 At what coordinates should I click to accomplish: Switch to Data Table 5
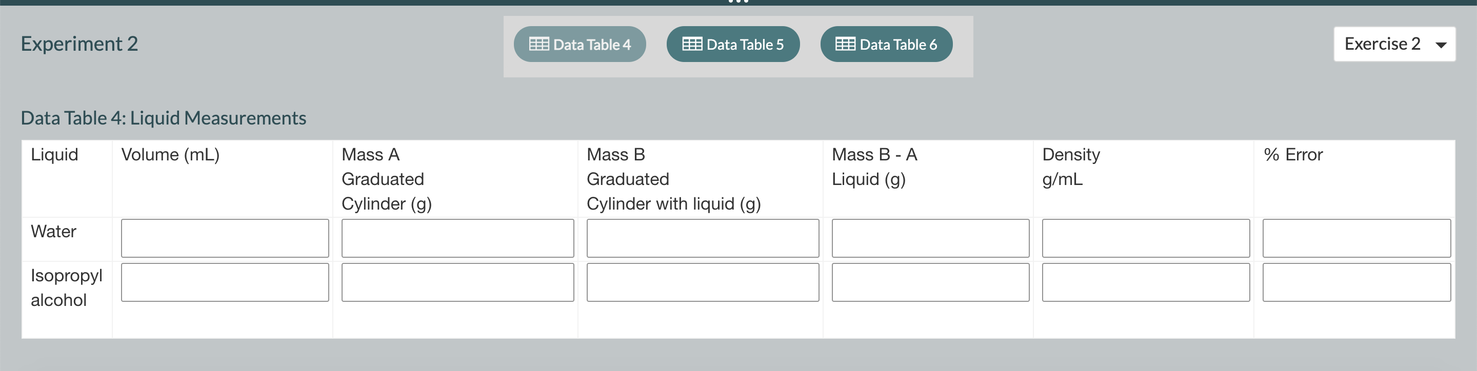pyautogui.click(x=732, y=44)
